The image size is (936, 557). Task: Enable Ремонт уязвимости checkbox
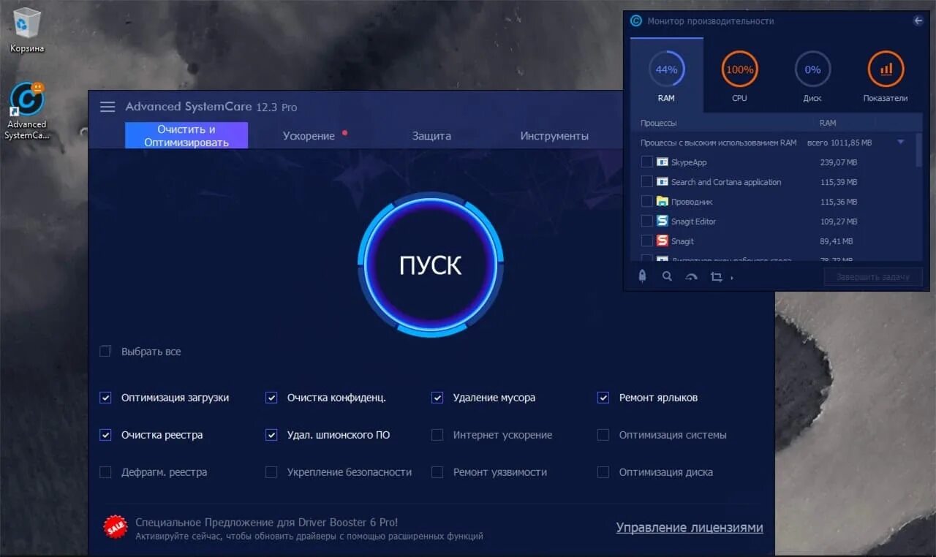(437, 472)
